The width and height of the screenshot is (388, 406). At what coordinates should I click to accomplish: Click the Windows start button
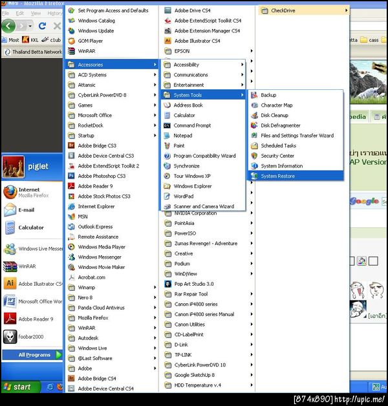coord(21,387)
